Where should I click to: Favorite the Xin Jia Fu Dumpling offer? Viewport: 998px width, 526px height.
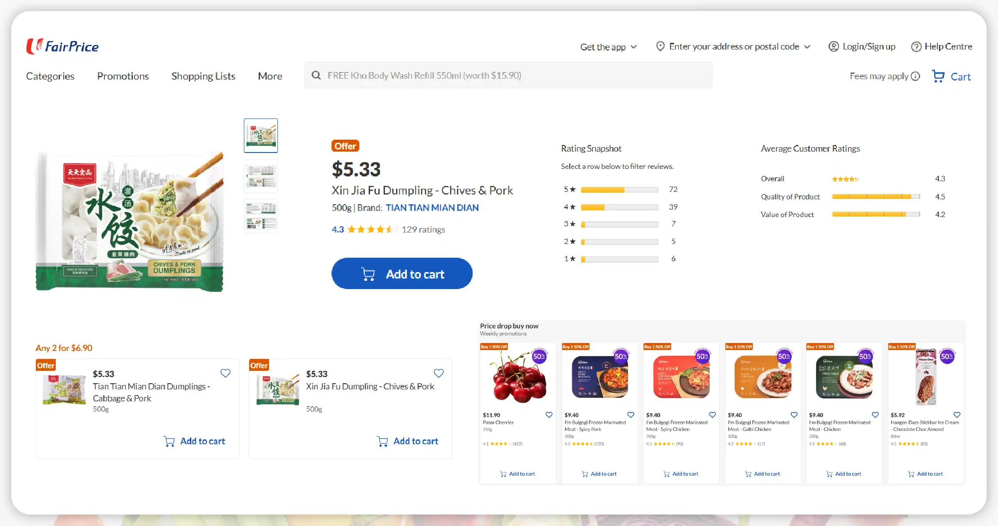[439, 373]
